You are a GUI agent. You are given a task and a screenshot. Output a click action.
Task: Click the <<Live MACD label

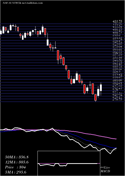coord(105,169)
